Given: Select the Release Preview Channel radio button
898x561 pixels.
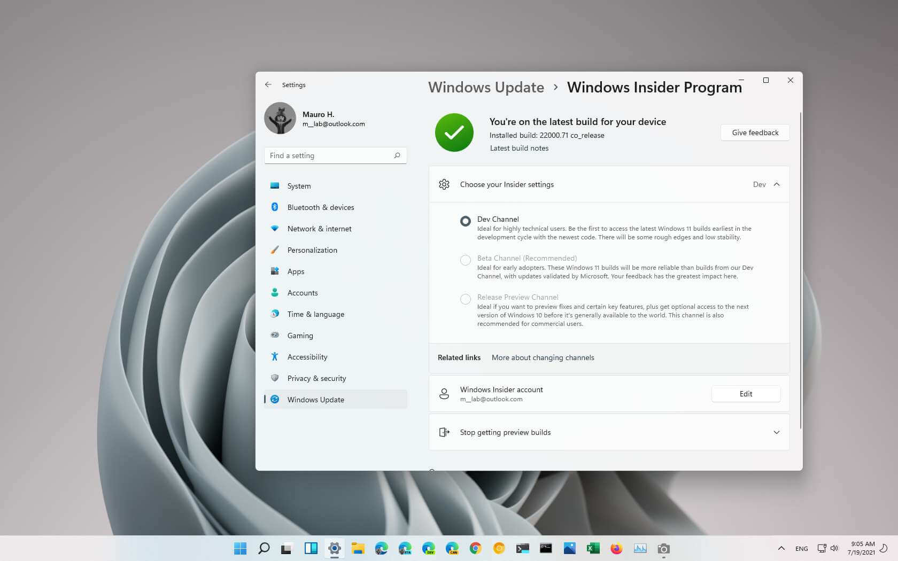Looking at the screenshot, I should pyautogui.click(x=466, y=299).
